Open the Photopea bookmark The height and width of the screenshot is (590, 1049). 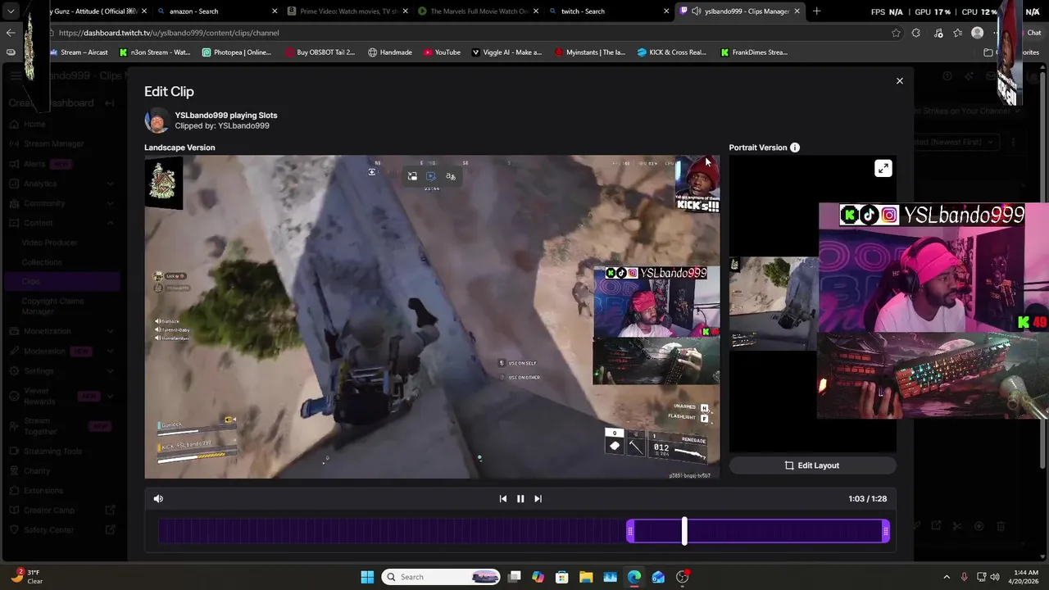click(x=236, y=52)
